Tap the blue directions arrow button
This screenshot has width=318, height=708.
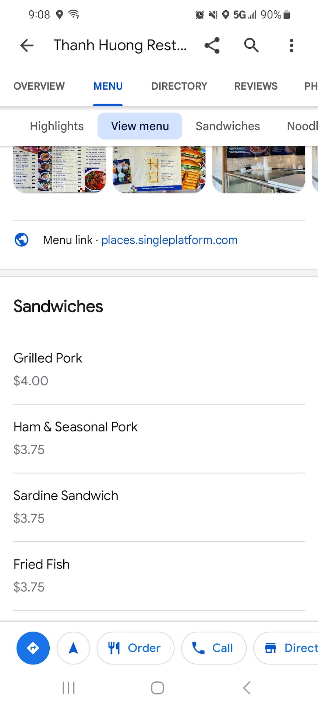[x=33, y=648]
